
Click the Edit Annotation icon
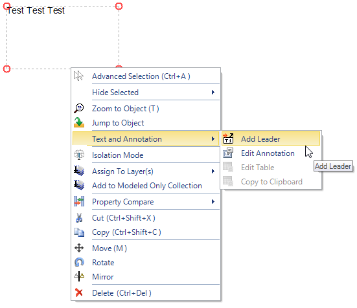228,153
